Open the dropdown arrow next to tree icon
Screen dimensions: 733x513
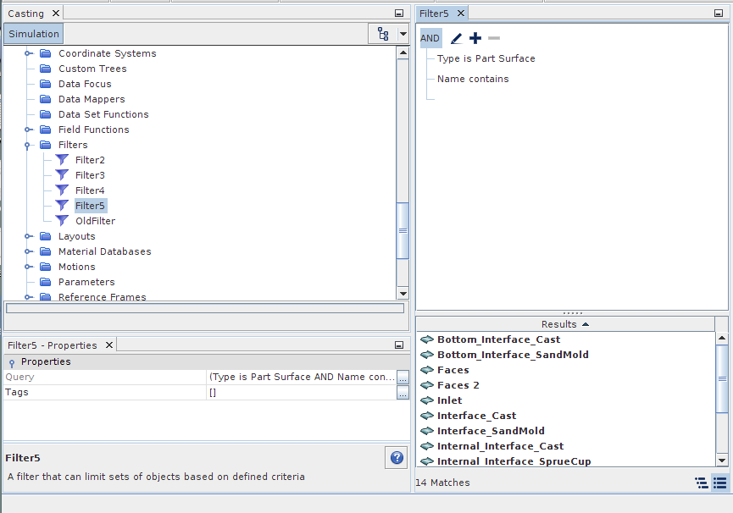point(403,34)
